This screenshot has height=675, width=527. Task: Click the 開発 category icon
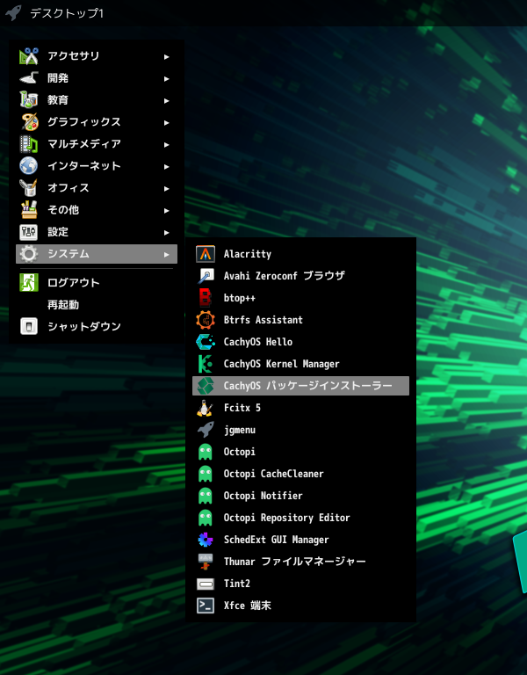click(x=29, y=78)
